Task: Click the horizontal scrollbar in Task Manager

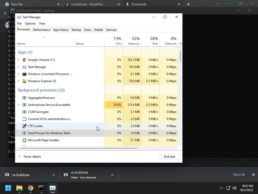Action: point(78,148)
